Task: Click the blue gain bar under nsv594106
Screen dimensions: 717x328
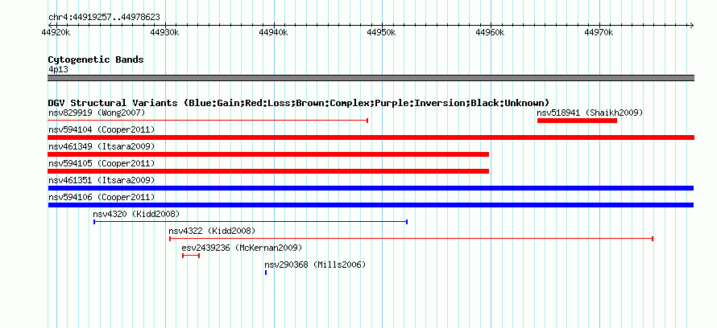Action: click(371, 205)
